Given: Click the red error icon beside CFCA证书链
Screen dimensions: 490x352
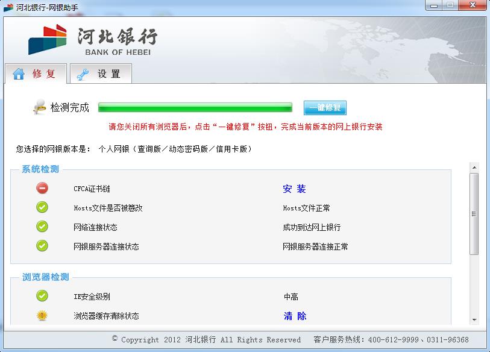Looking at the screenshot, I should (x=42, y=188).
